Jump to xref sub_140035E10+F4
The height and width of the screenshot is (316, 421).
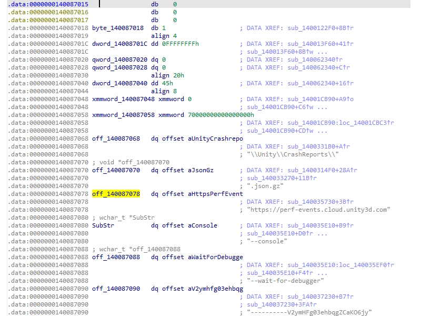tap(280, 273)
